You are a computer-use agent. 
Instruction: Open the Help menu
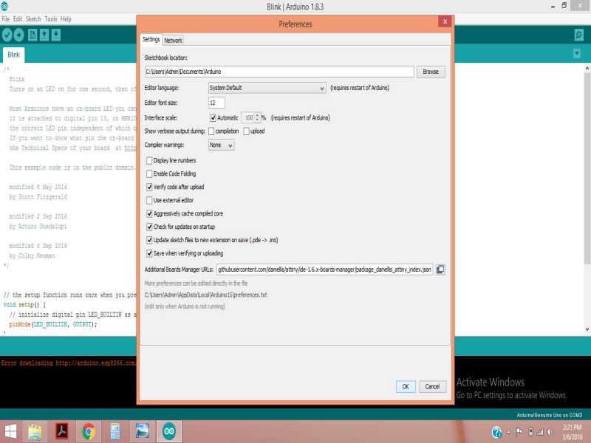click(x=66, y=19)
